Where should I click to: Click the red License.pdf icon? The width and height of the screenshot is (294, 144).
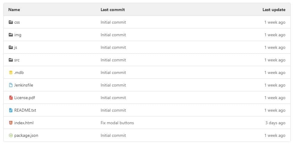coord(11,98)
